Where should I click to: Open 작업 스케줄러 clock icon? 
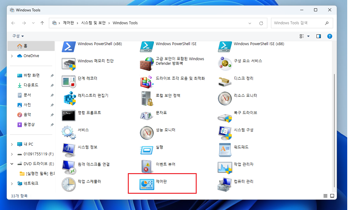click(69, 184)
